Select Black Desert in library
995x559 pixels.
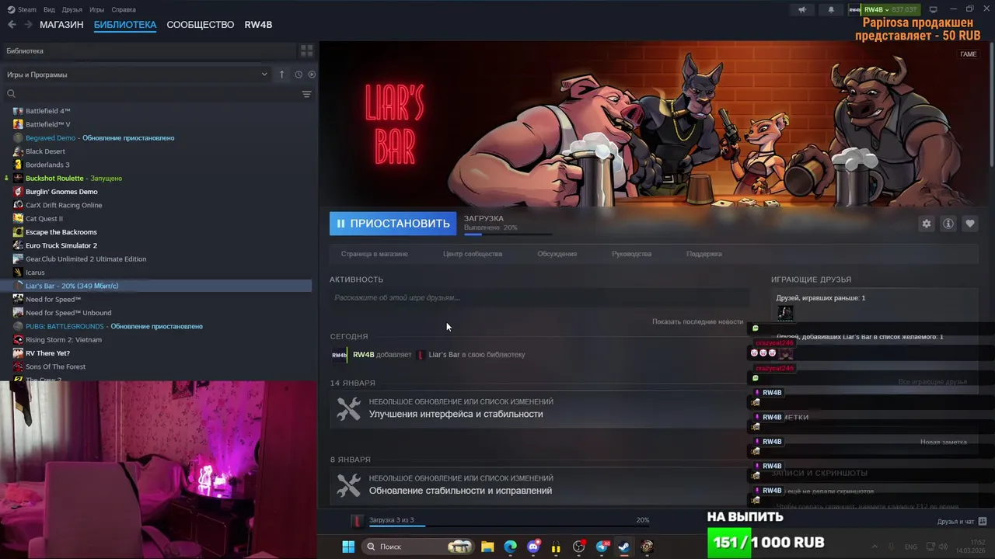coord(45,151)
